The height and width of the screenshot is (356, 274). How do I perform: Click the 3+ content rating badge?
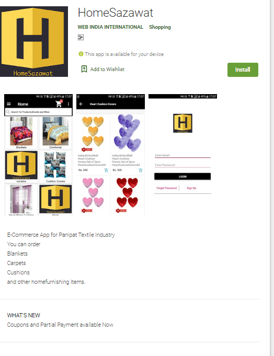click(81, 37)
